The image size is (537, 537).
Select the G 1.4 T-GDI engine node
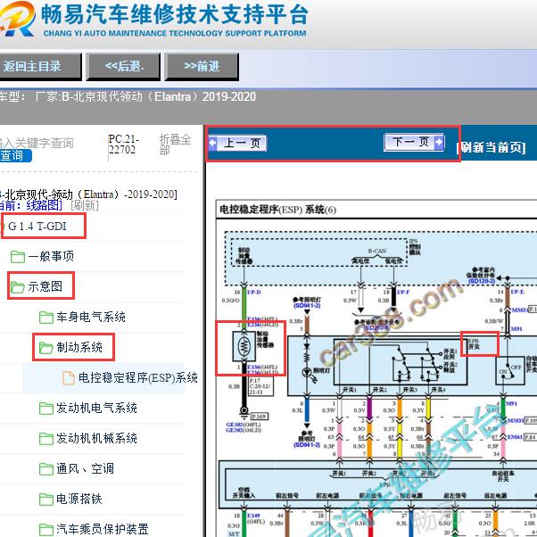(x=37, y=226)
